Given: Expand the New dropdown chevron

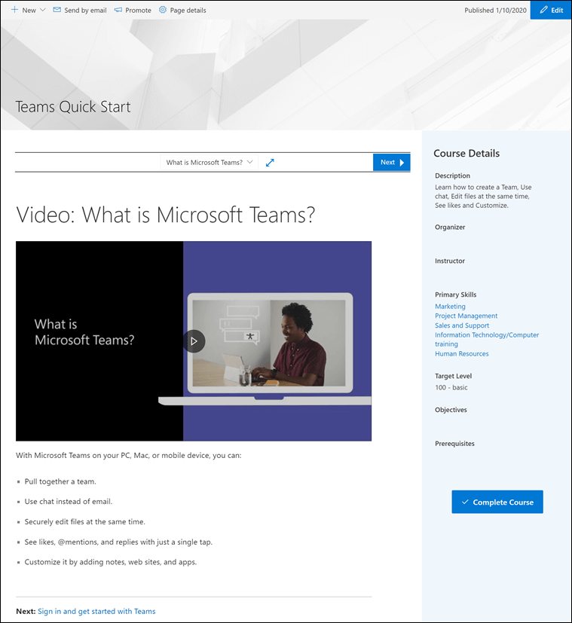Looking at the screenshot, I should pyautogui.click(x=42, y=10).
